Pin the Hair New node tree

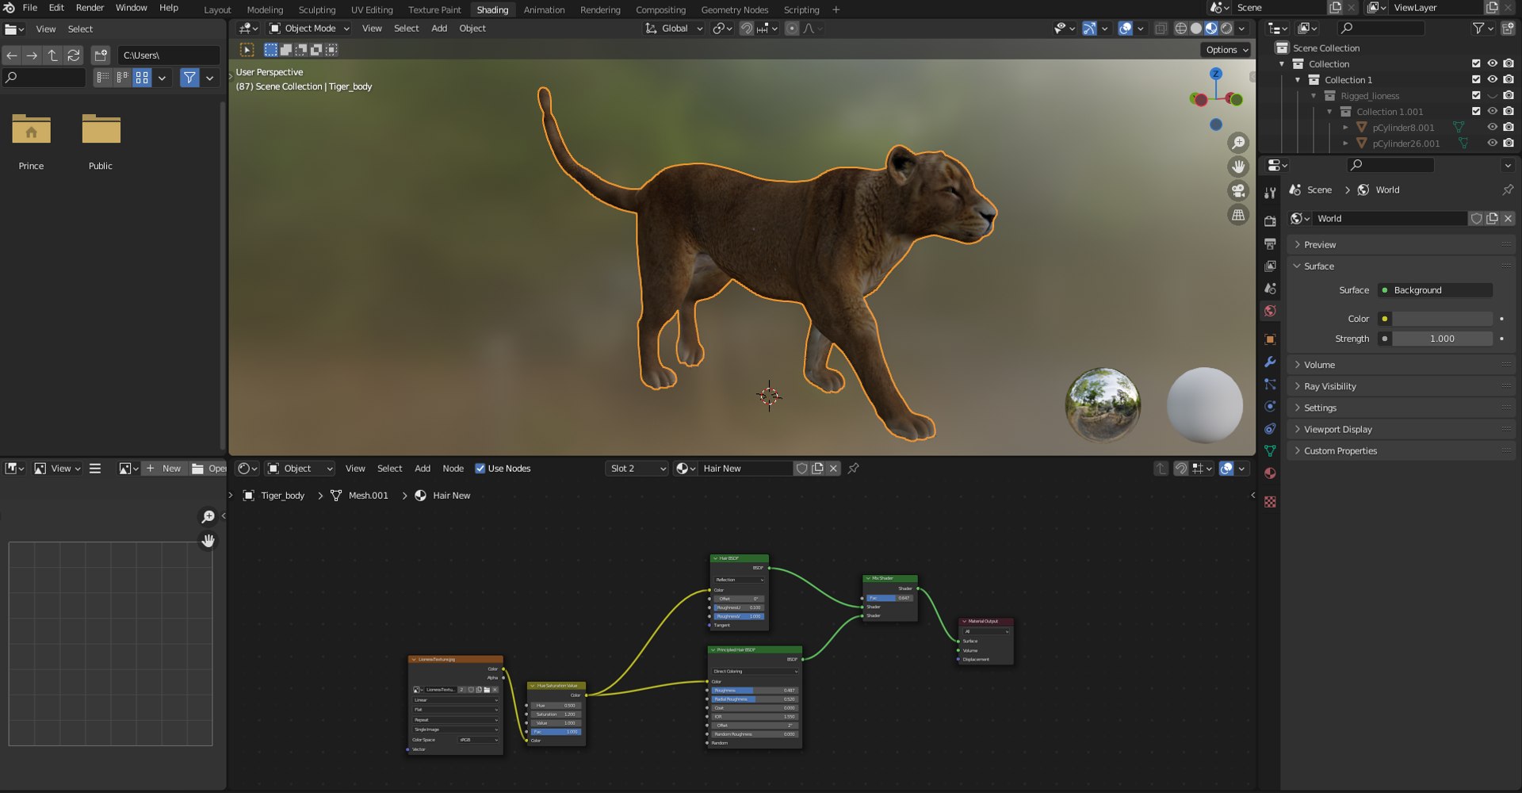[x=854, y=469]
